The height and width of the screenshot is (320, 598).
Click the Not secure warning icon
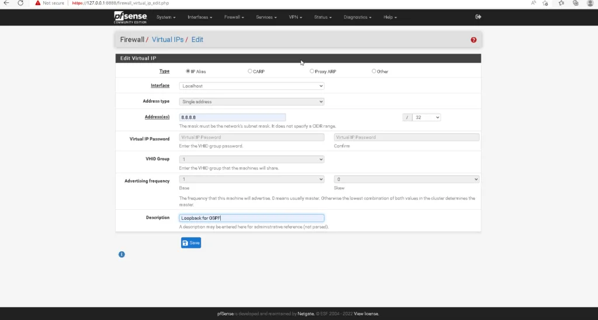38,3
